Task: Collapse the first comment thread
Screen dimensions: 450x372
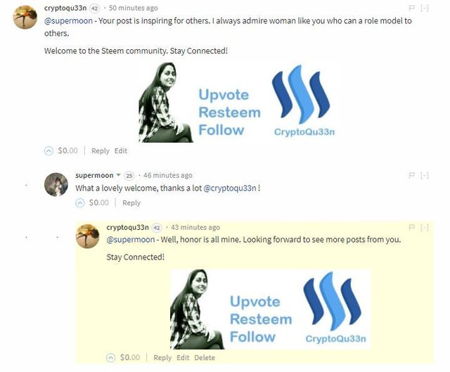Action: pyautogui.click(x=425, y=8)
